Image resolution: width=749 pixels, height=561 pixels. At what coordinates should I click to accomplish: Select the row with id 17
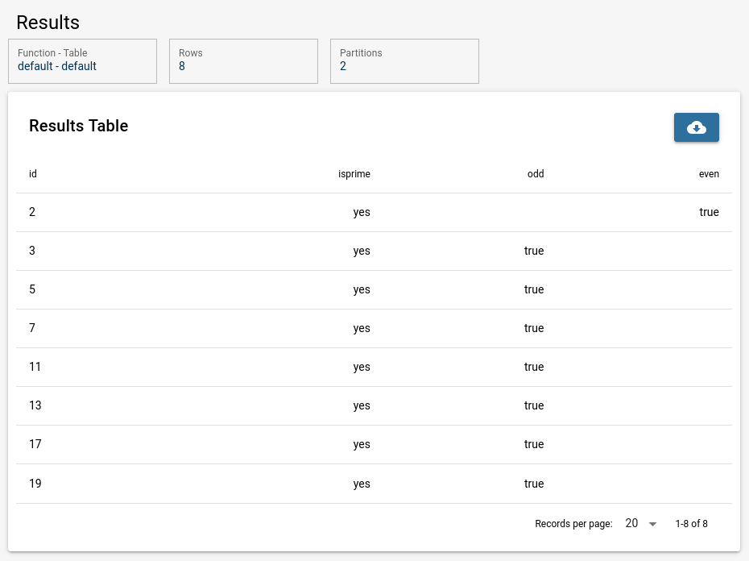coord(374,445)
